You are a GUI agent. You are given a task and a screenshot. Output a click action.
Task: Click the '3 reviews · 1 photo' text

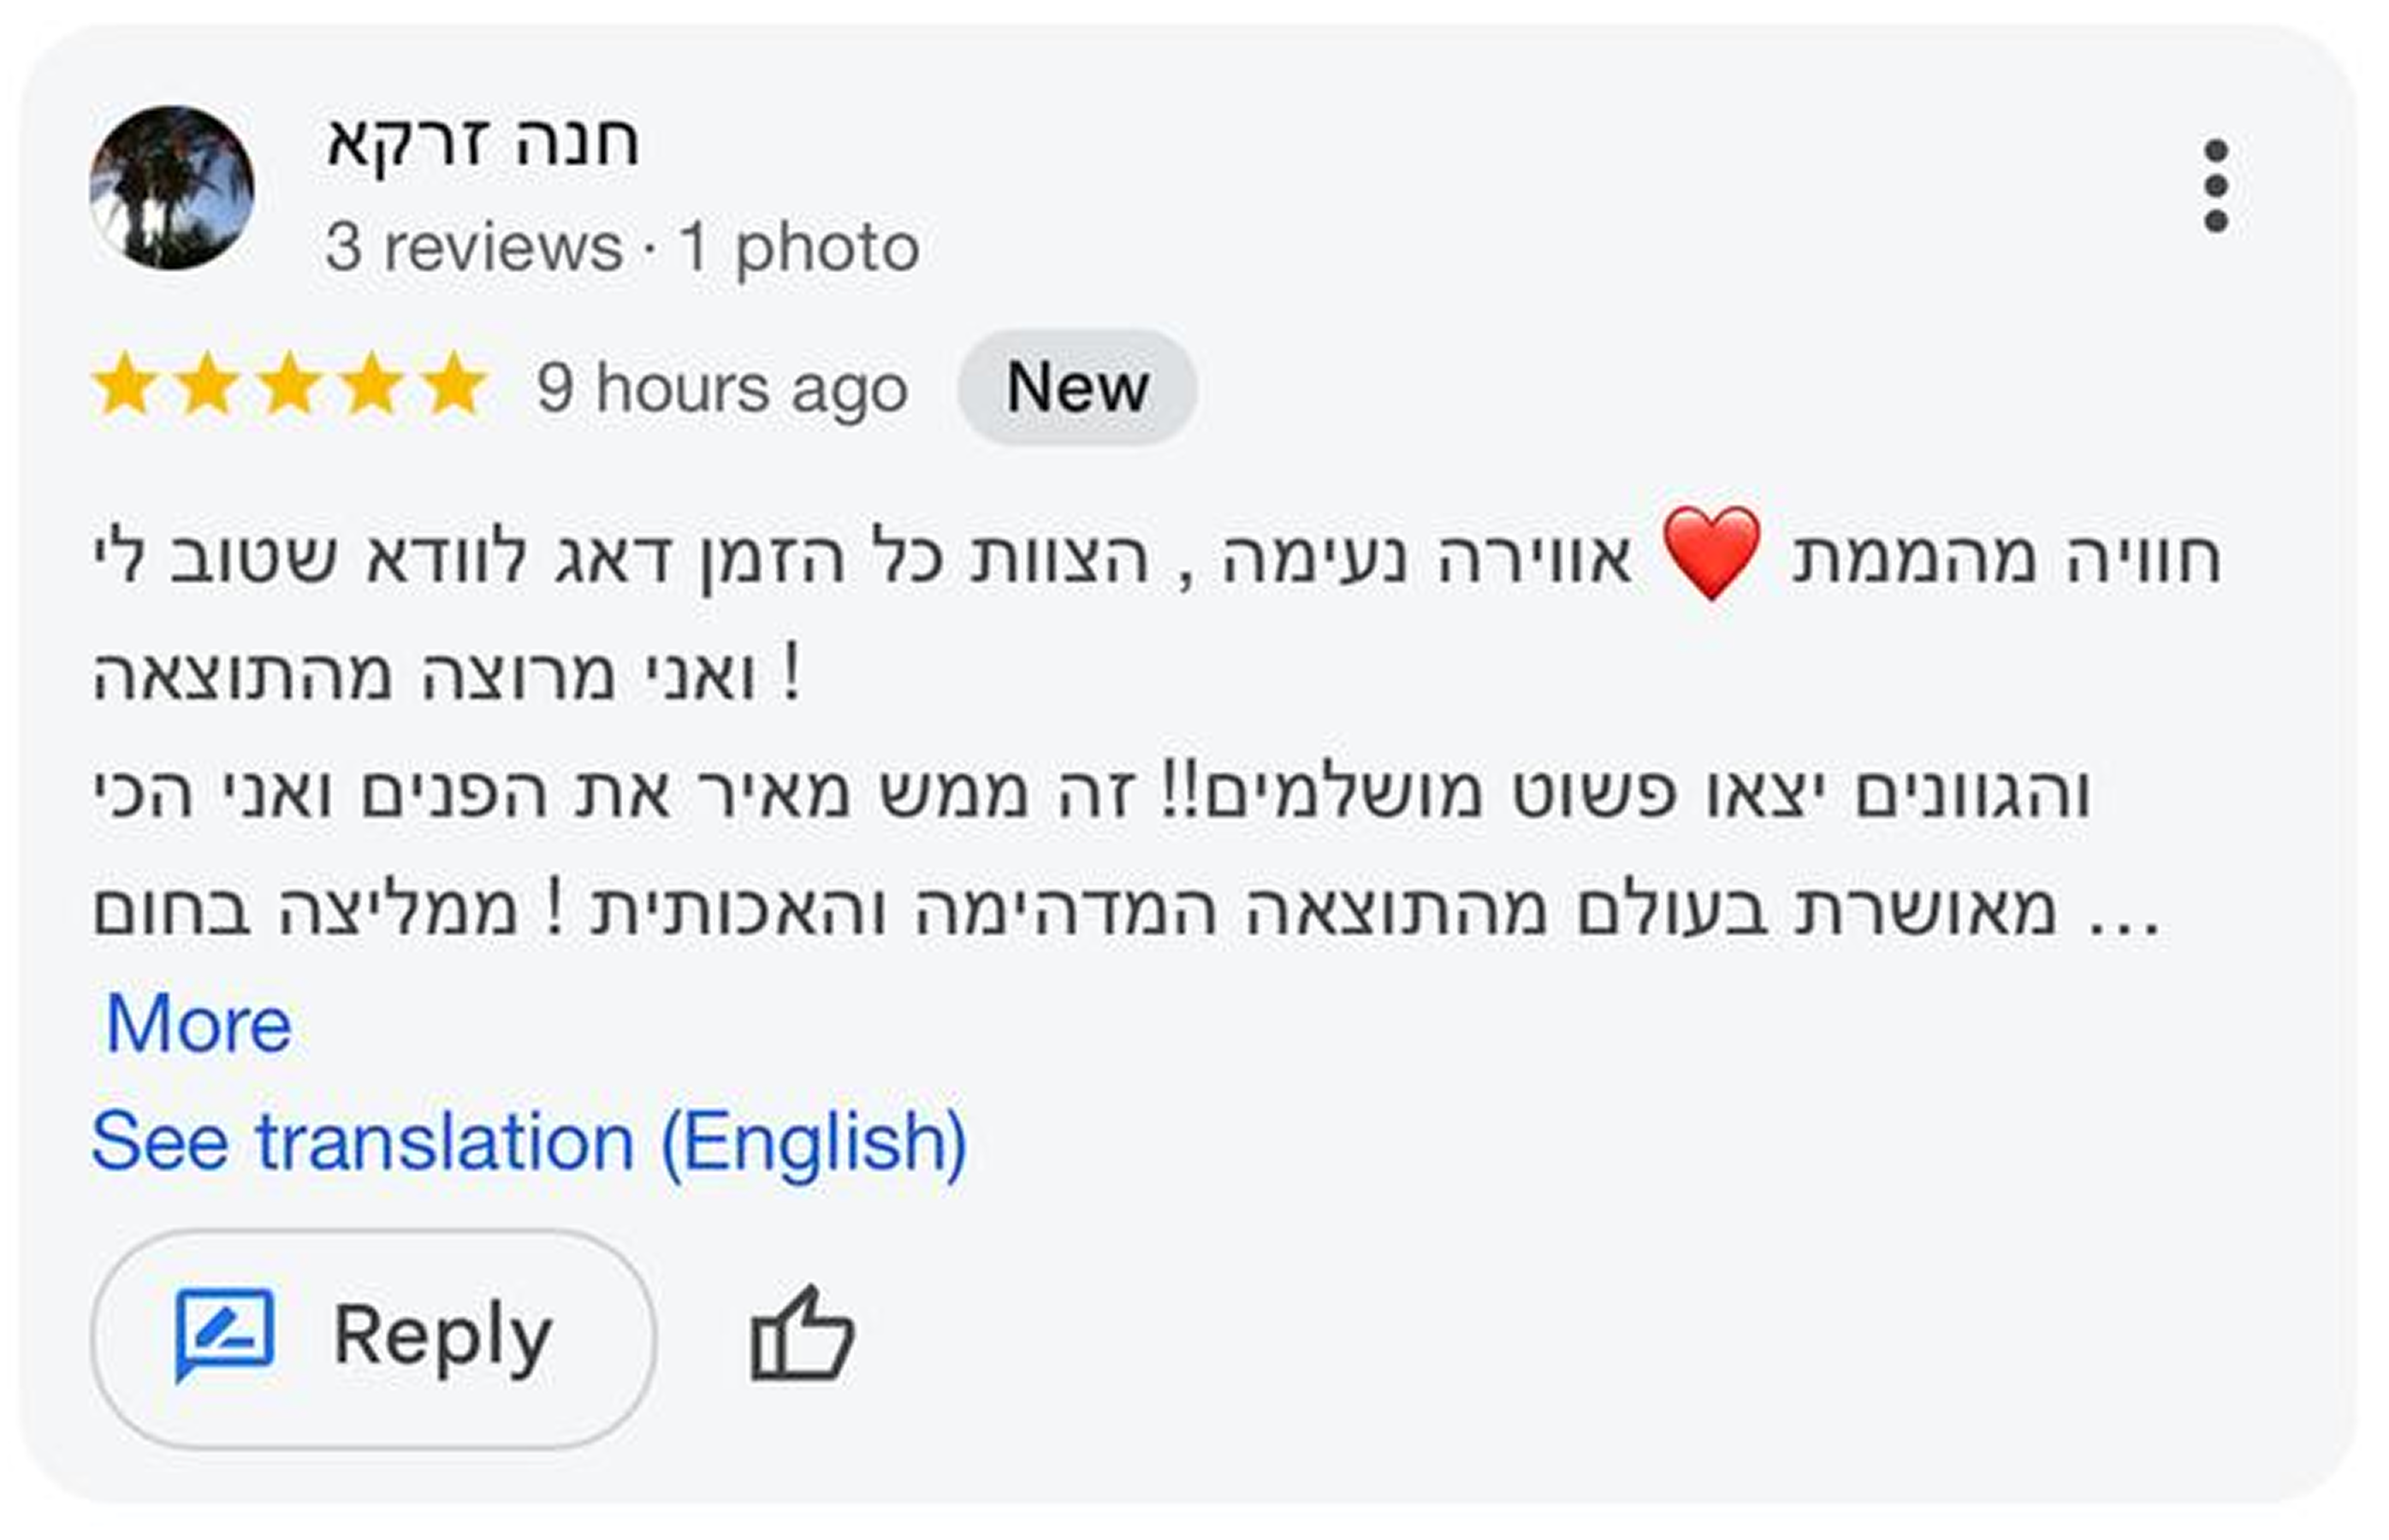(x=622, y=247)
